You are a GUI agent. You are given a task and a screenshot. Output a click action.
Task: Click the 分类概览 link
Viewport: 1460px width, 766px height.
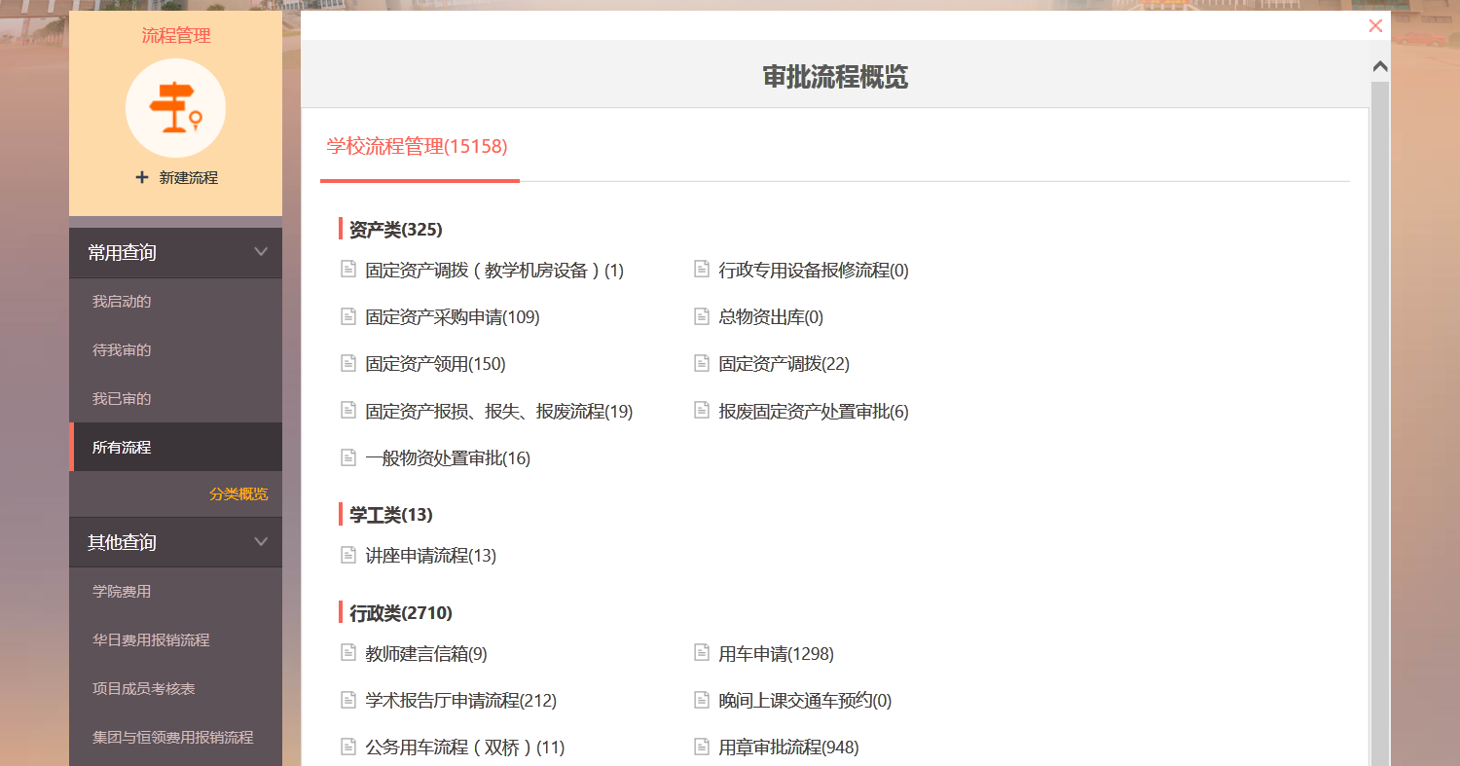(x=238, y=494)
